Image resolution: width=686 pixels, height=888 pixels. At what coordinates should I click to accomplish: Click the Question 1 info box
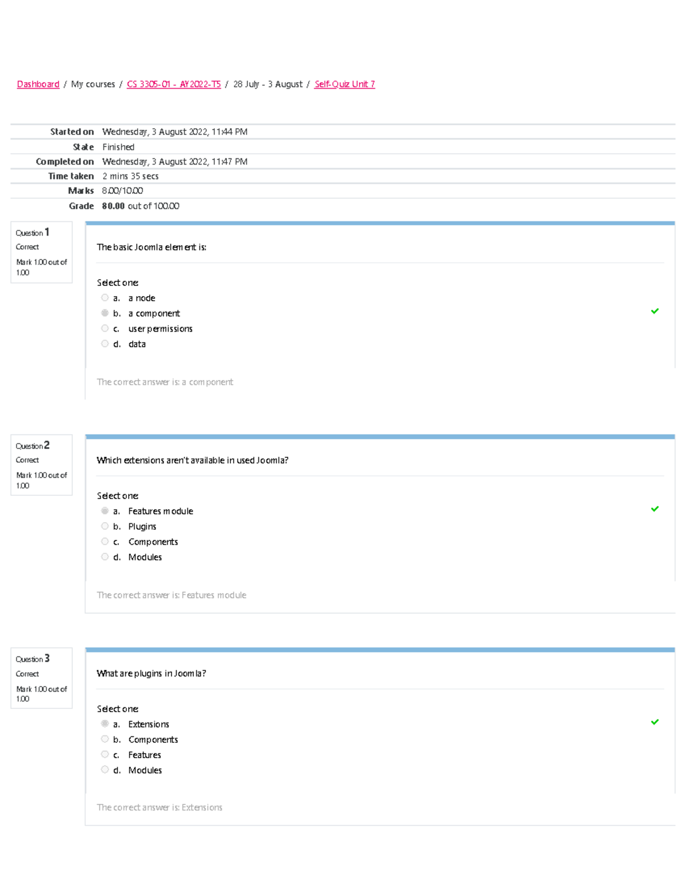coord(42,252)
